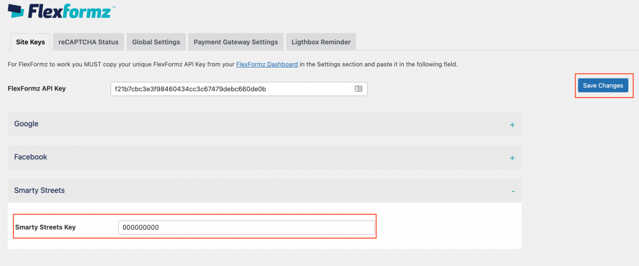This screenshot has width=639, height=266.
Task: Expand Facebook section with plus icon
Action: (x=512, y=158)
